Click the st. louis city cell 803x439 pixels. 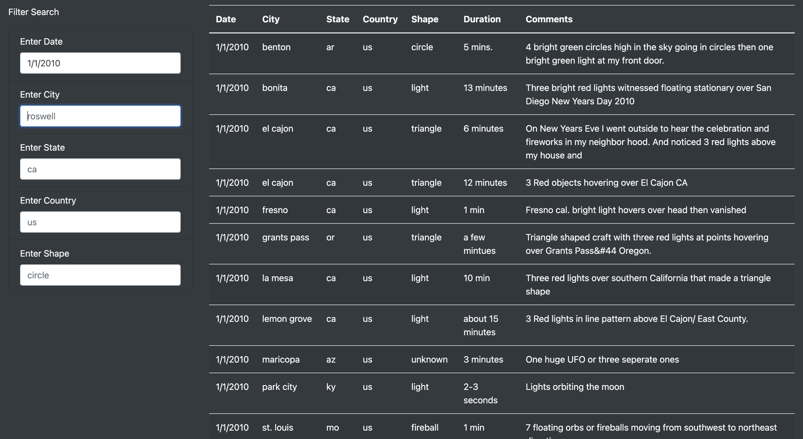(x=277, y=427)
